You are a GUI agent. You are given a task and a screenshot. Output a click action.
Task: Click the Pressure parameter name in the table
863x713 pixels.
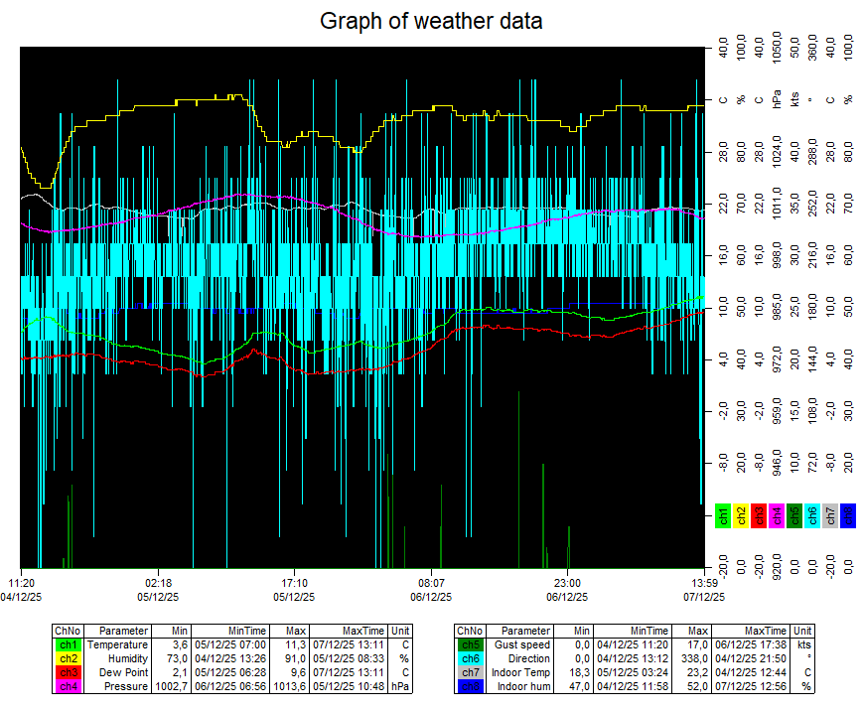pos(125,686)
